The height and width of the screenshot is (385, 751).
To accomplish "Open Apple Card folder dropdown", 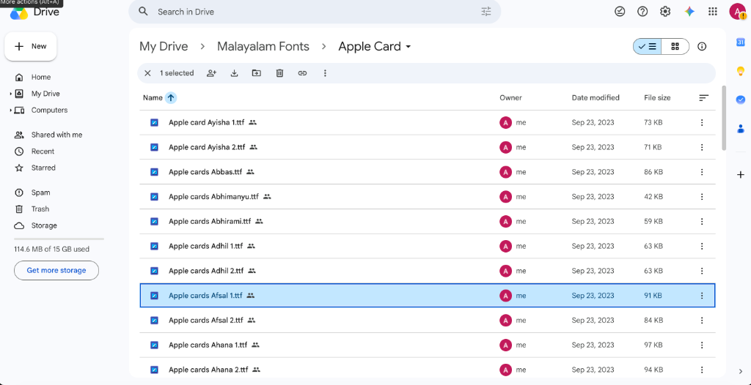I will 409,47.
